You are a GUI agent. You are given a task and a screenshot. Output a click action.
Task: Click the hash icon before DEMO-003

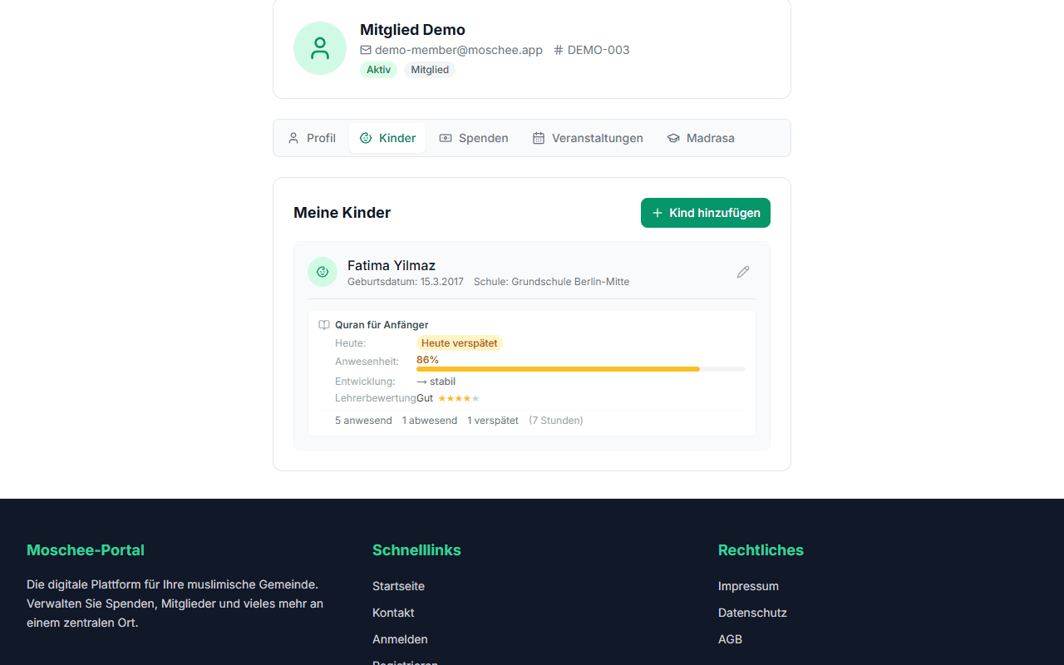(559, 50)
